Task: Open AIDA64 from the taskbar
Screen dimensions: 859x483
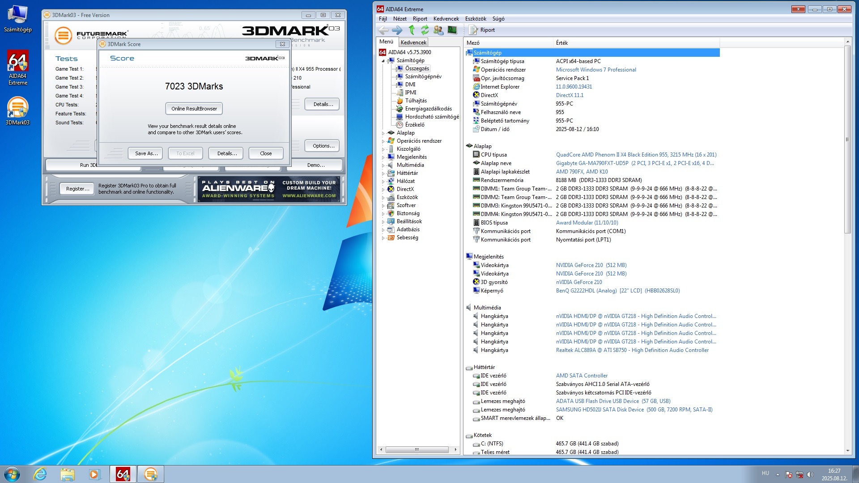Action: click(123, 474)
